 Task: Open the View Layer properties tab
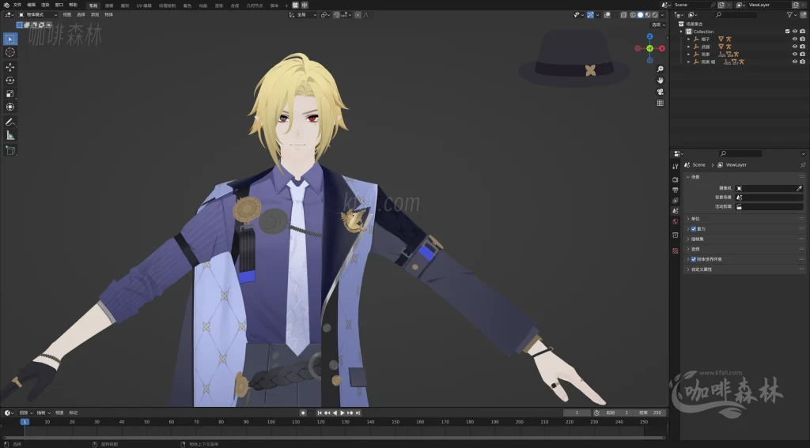coord(676,200)
